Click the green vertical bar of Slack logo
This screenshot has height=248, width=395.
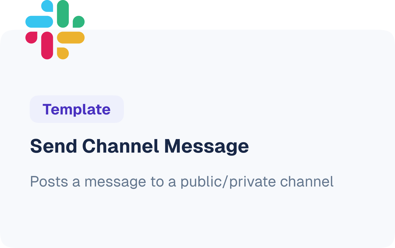(63, 14)
